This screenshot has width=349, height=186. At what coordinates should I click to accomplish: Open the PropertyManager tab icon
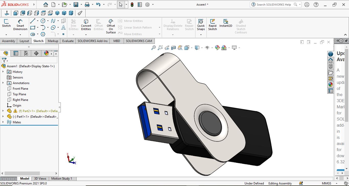coord(16,53)
